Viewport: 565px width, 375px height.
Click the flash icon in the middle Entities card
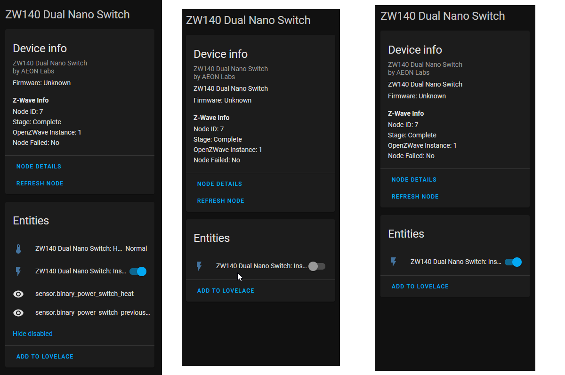tap(199, 266)
